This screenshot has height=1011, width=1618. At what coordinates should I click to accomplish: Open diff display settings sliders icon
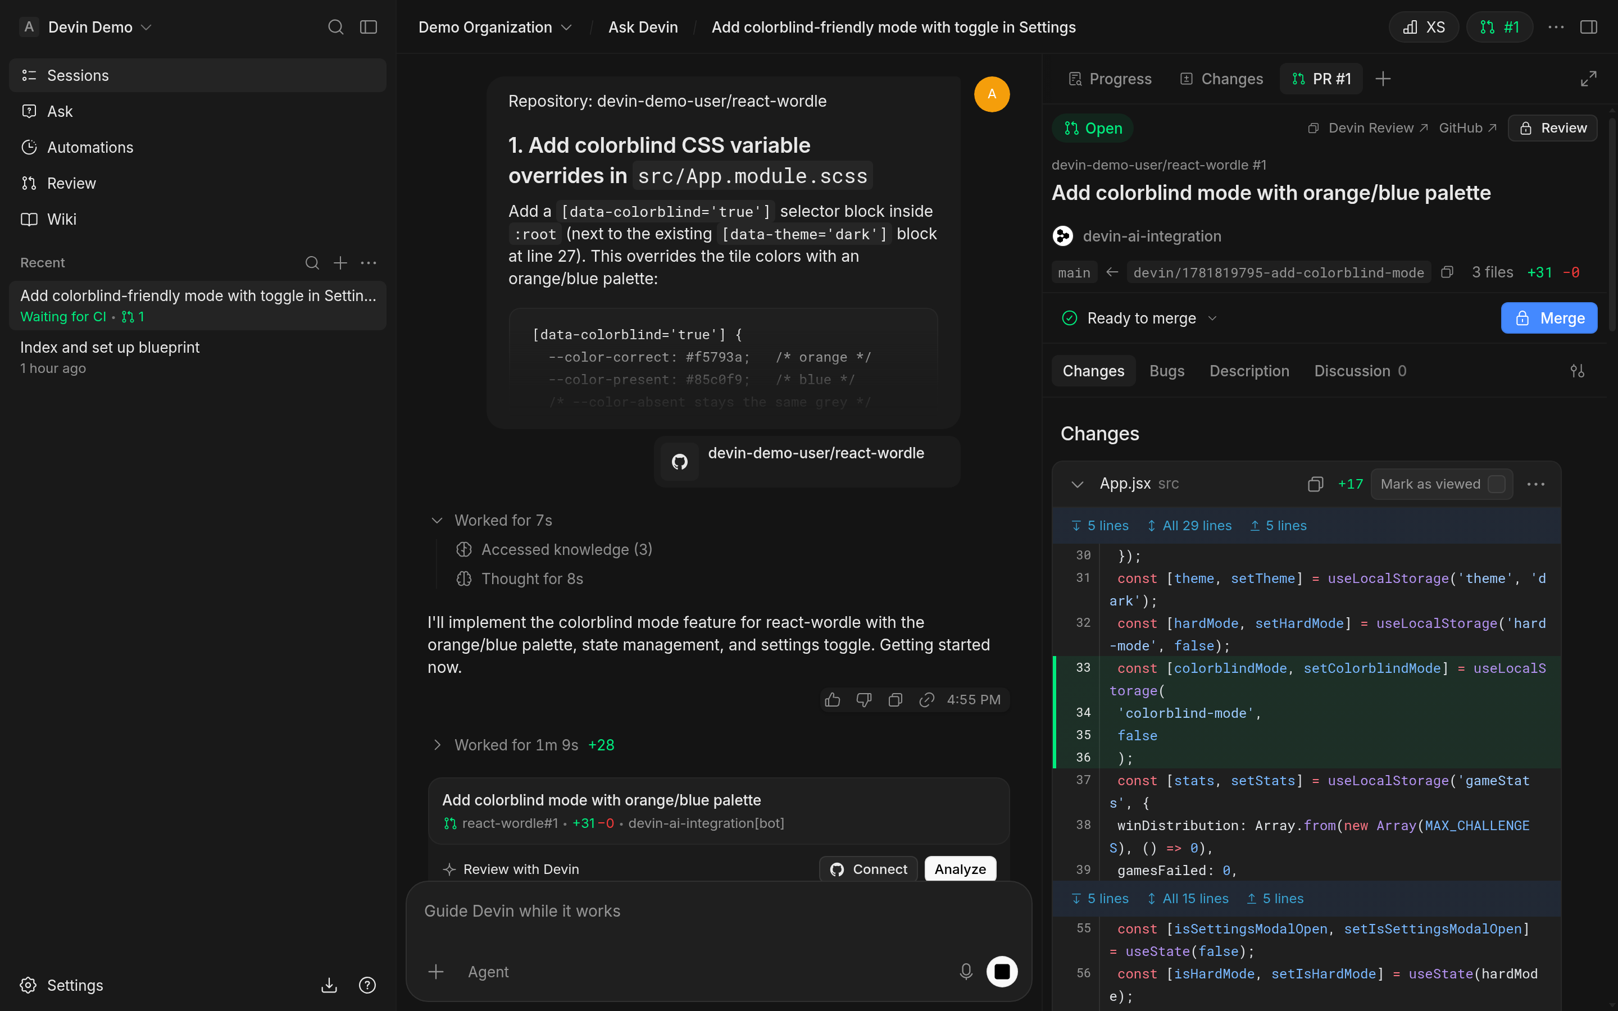[x=1577, y=371]
